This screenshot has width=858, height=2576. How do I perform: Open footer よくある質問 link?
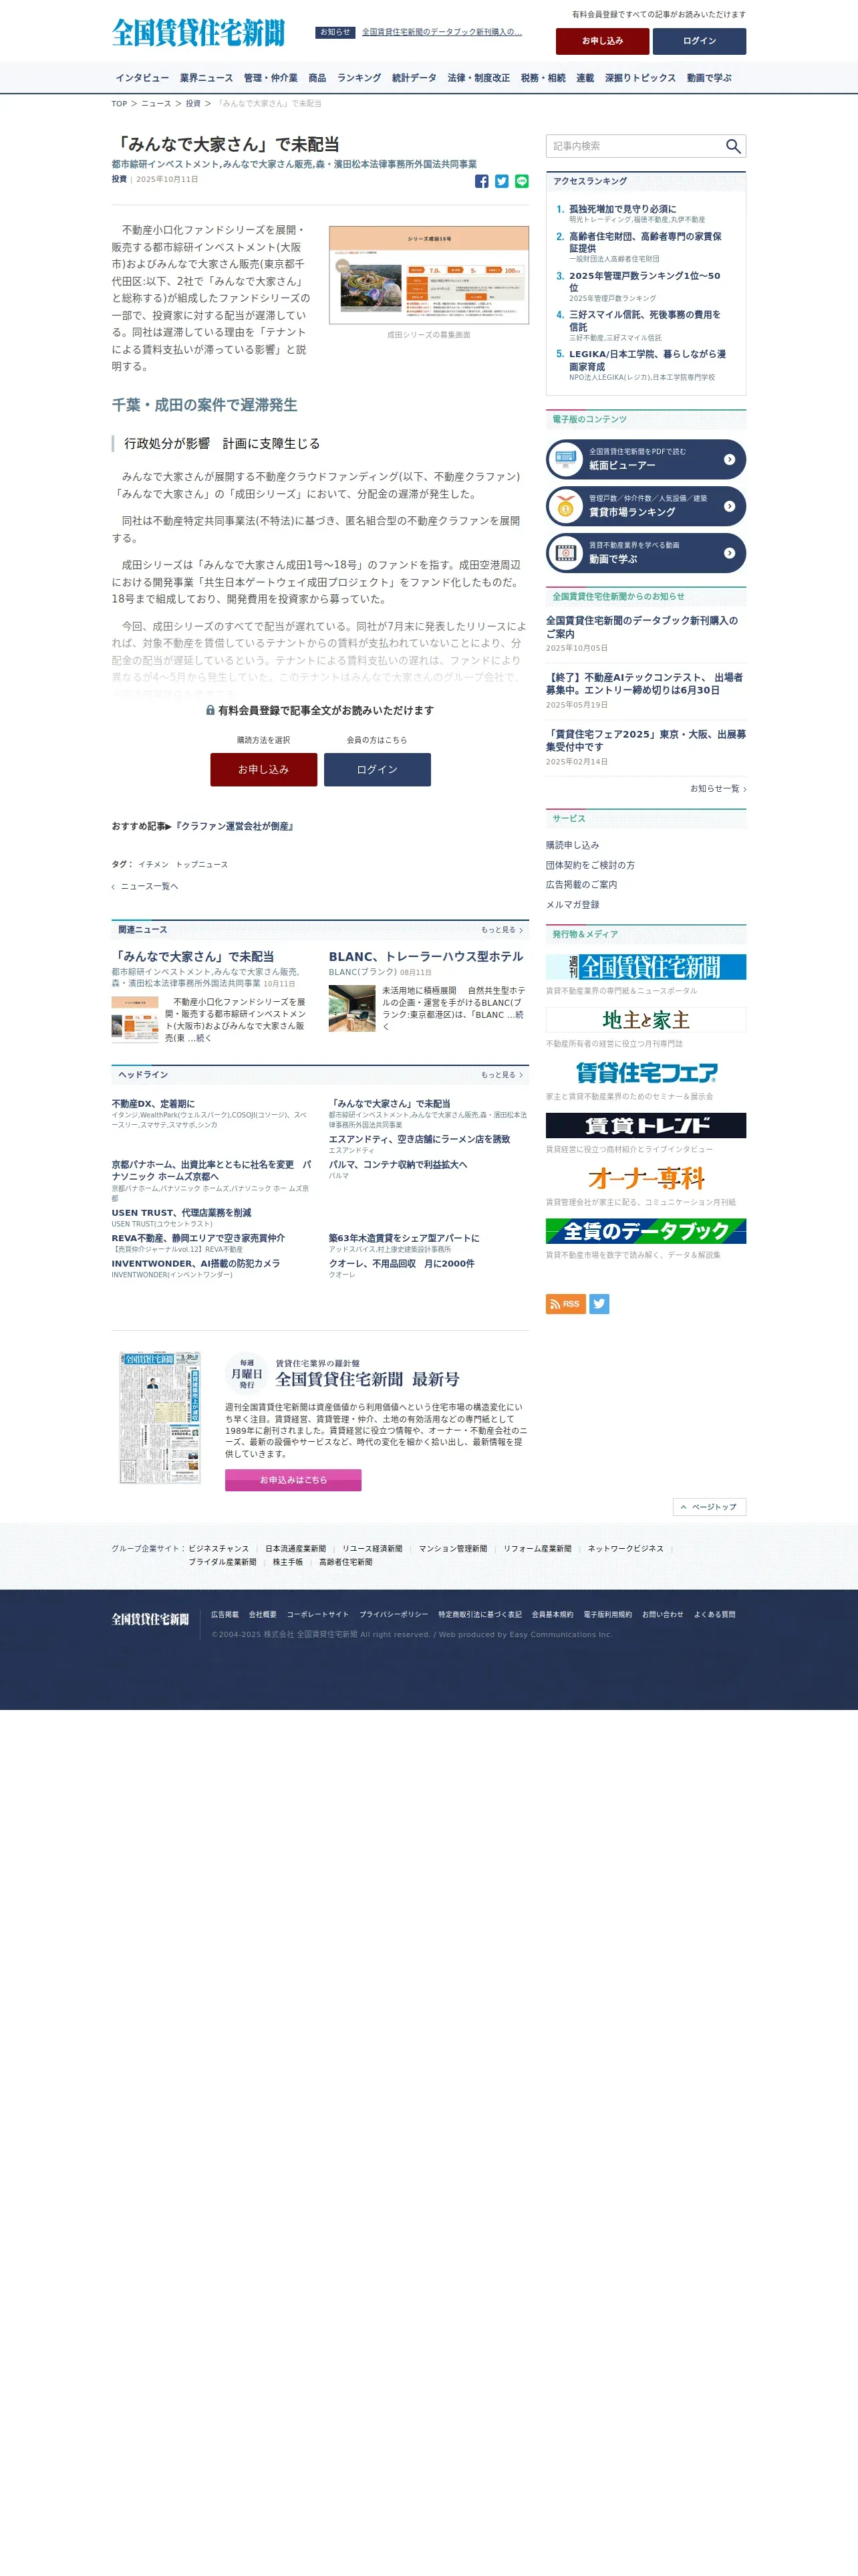click(714, 1614)
